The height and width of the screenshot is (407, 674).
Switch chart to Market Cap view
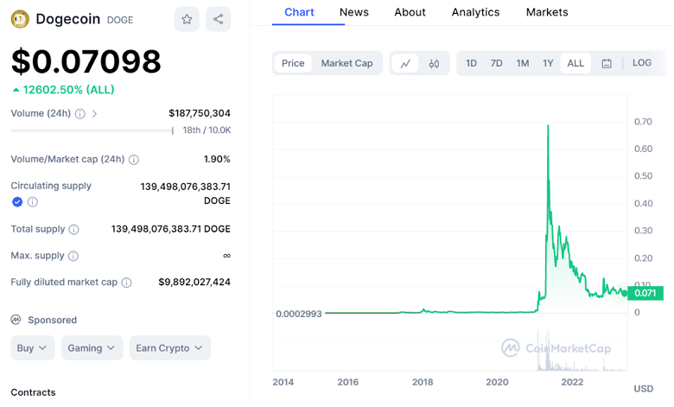pos(347,63)
